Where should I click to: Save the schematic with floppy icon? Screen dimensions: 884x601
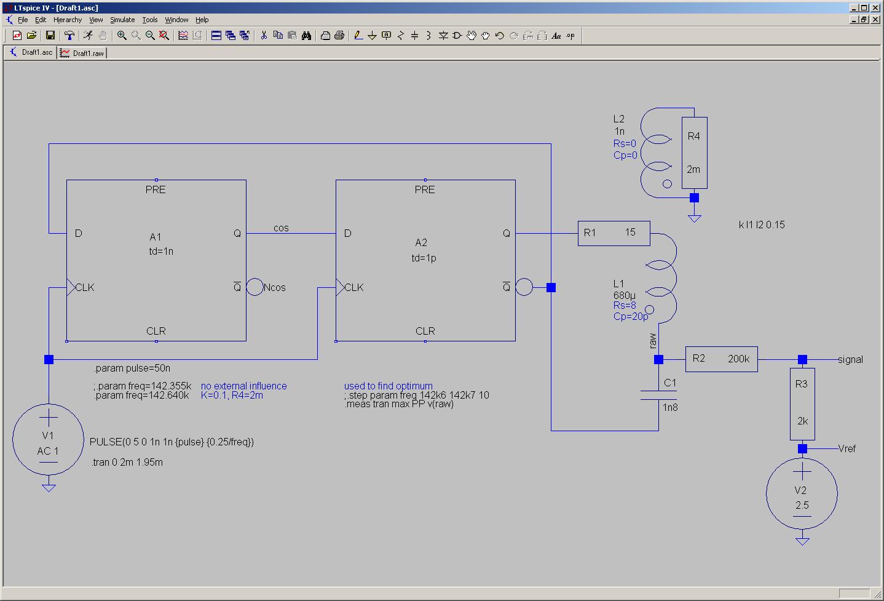pyautogui.click(x=50, y=36)
